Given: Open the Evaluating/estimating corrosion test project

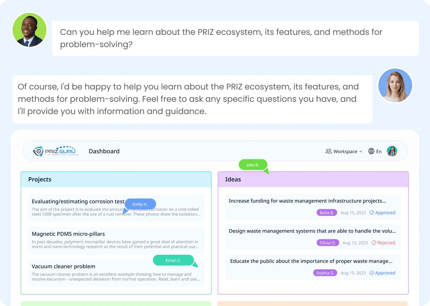Looking at the screenshot, I should 116,208.
